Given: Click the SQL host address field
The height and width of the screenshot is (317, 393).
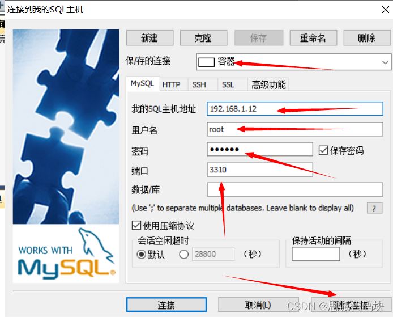Looking at the screenshot, I should pos(294,109).
